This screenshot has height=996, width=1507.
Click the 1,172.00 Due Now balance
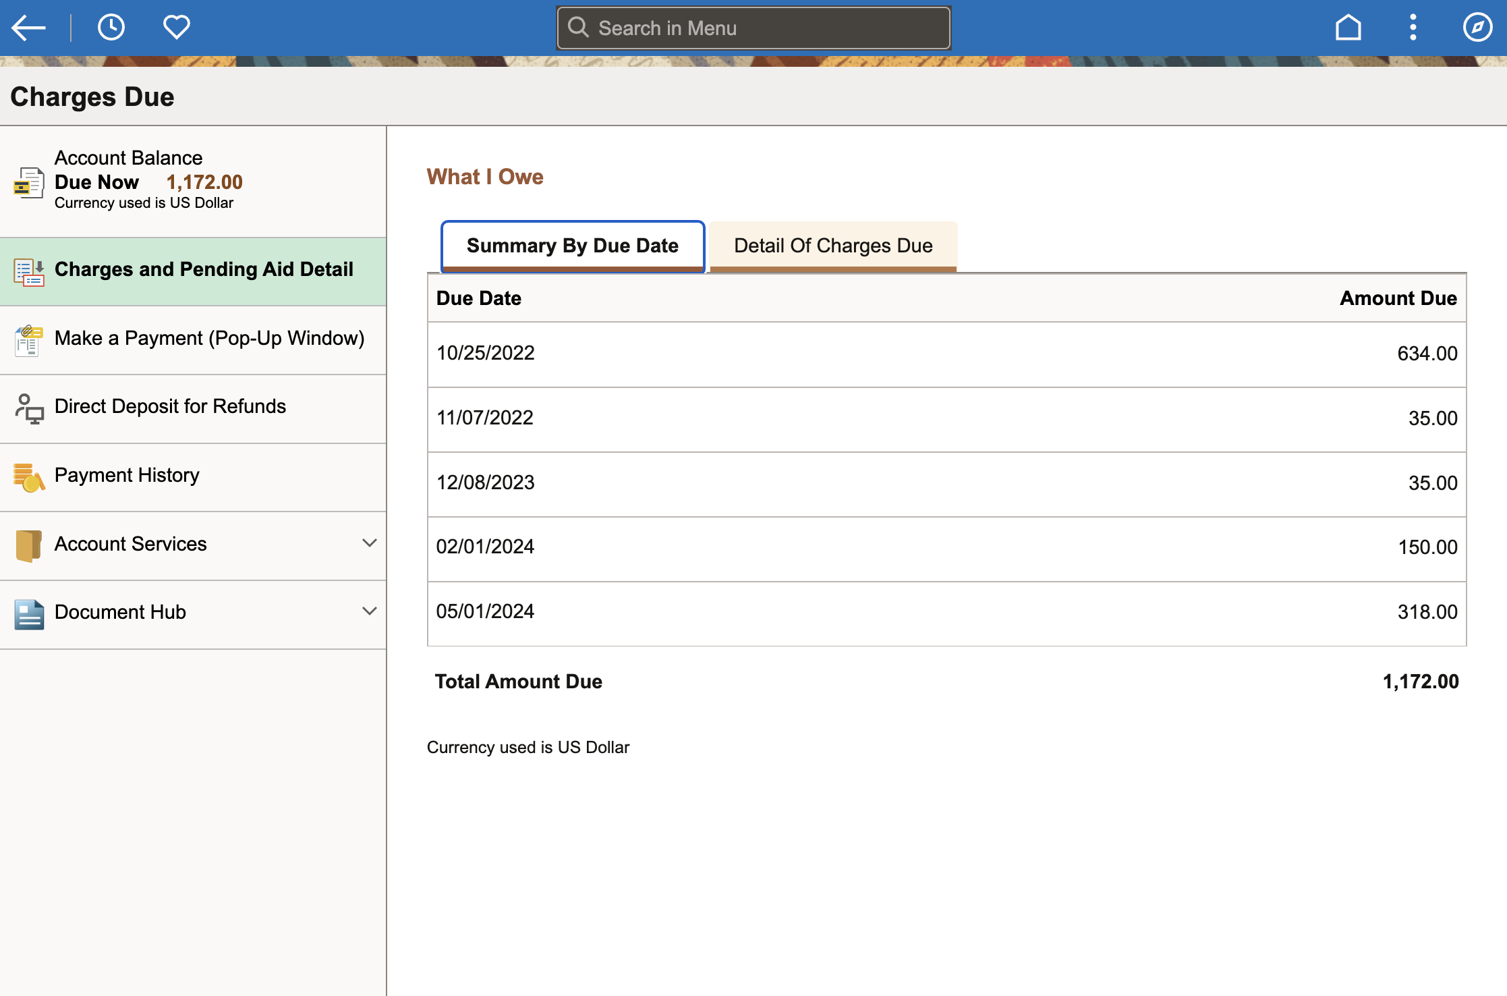(x=204, y=182)
